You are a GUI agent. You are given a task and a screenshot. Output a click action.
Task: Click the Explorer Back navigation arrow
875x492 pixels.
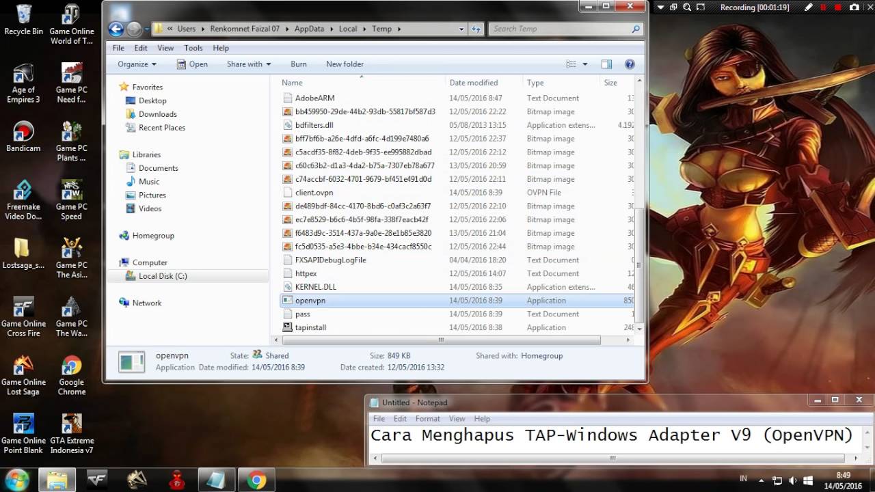click(x=116, y=29)
